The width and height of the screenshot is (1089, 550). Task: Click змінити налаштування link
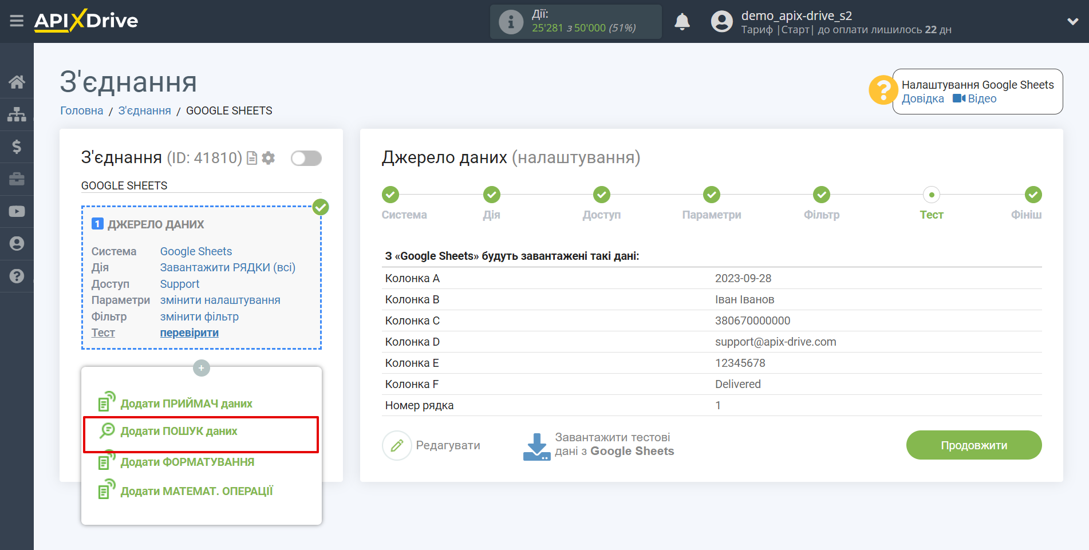pos(220,300)
